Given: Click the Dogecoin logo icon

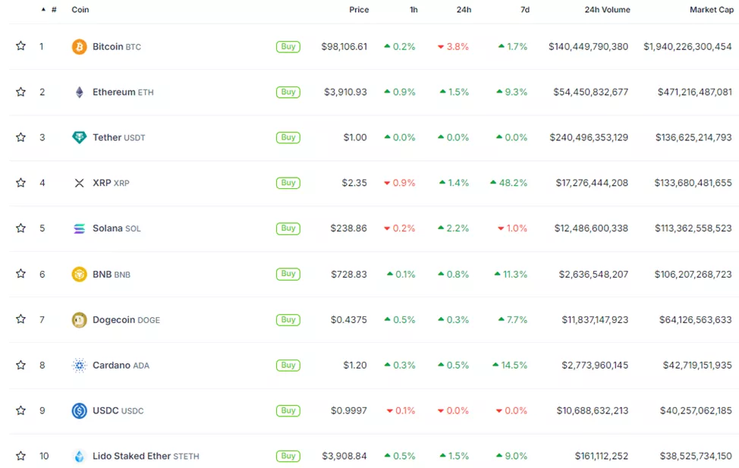Looking at the screenshot, I should point(79,320).
